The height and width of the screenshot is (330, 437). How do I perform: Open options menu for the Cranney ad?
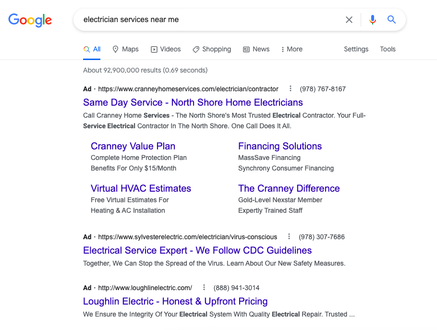291,89
